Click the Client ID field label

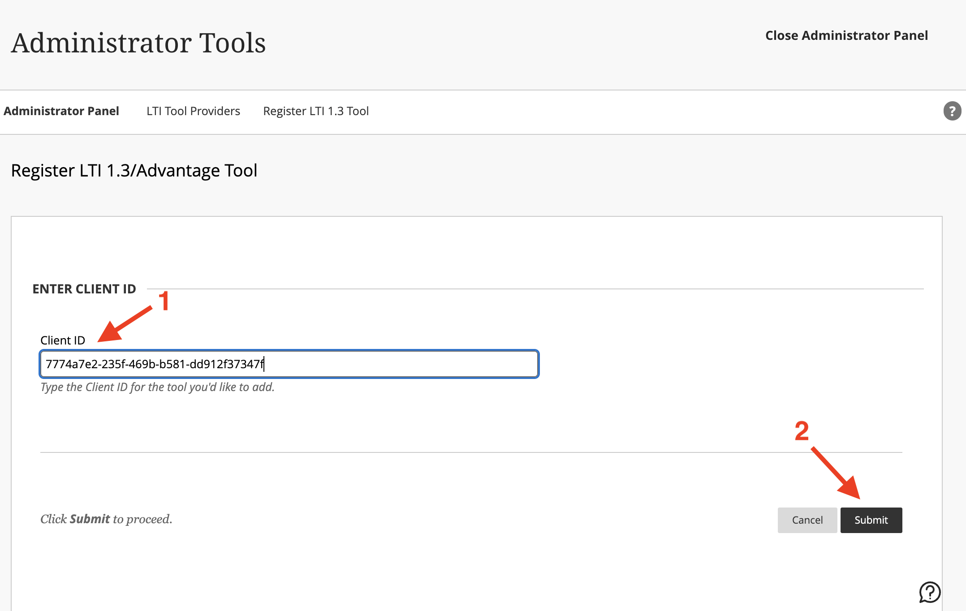[63, 340]
